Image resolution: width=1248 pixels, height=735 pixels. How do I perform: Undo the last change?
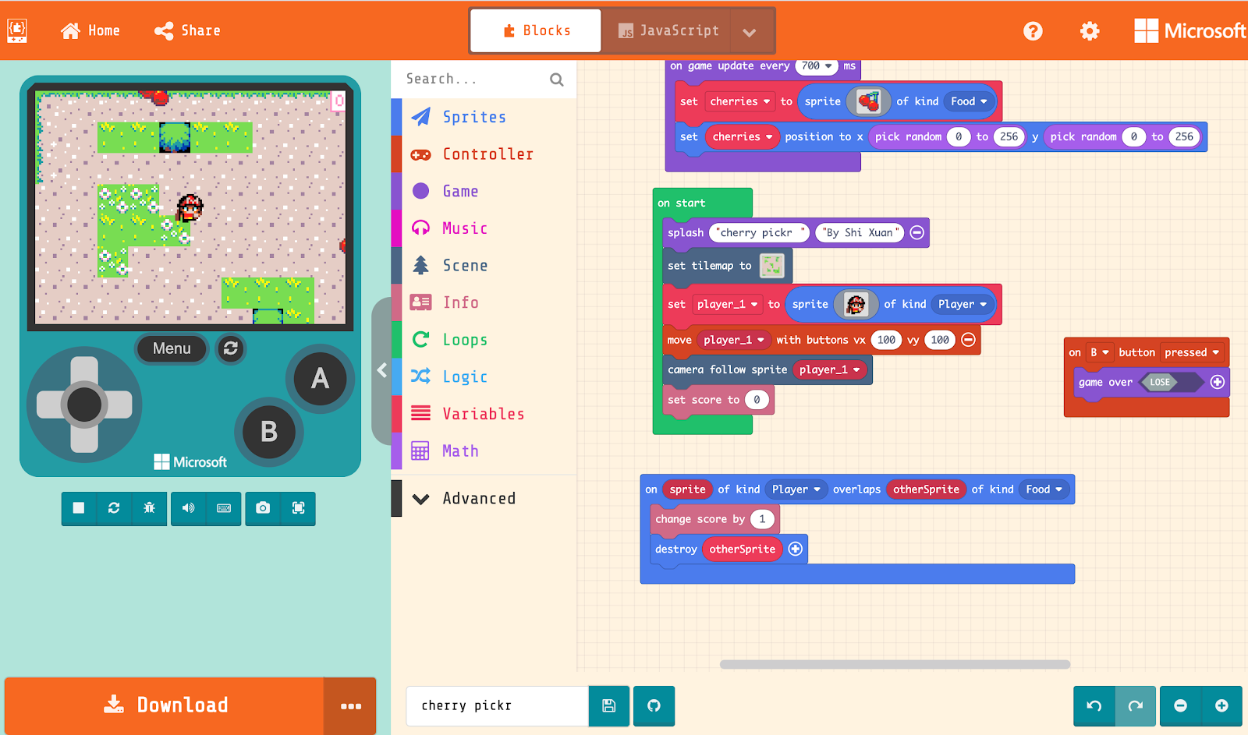(1094, 705)
